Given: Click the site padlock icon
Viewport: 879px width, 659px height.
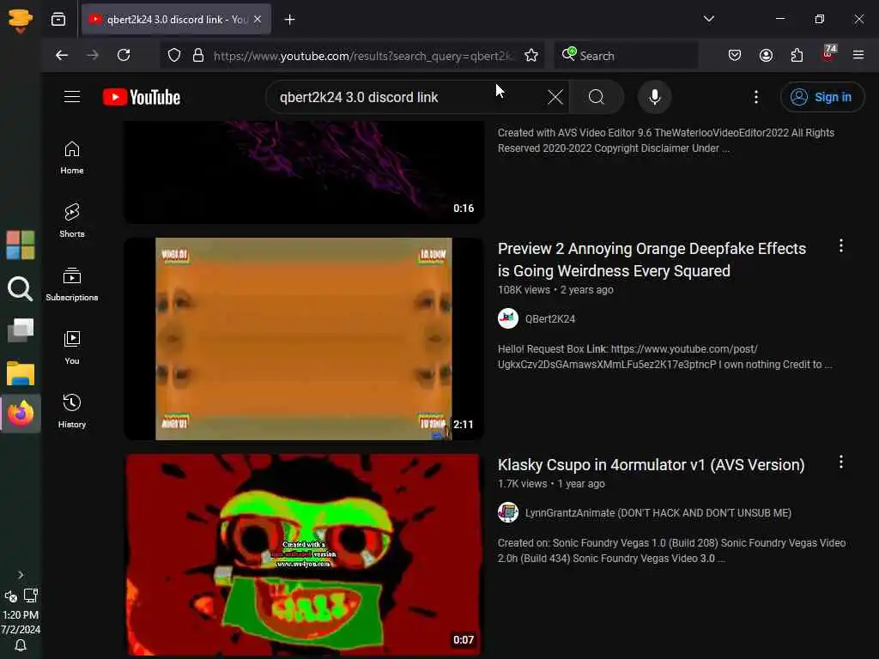Looking at the screenshot, I should pos(198,56).
